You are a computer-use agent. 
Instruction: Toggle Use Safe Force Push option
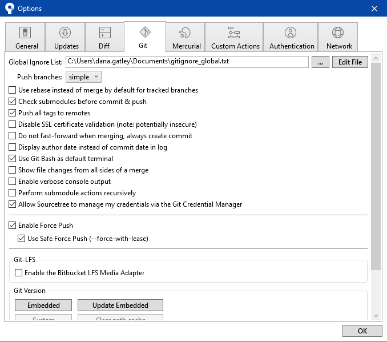tap(21, 238)
